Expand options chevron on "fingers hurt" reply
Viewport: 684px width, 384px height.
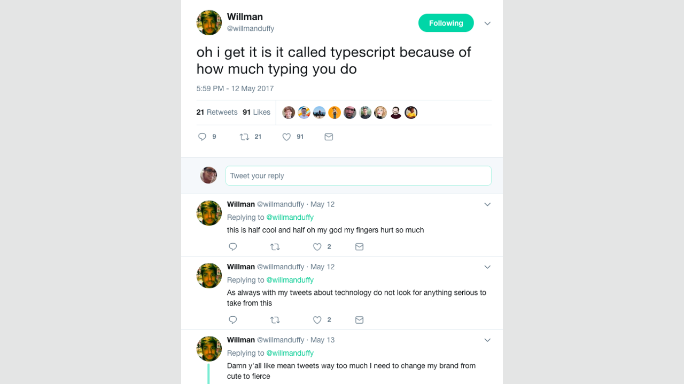487,205
